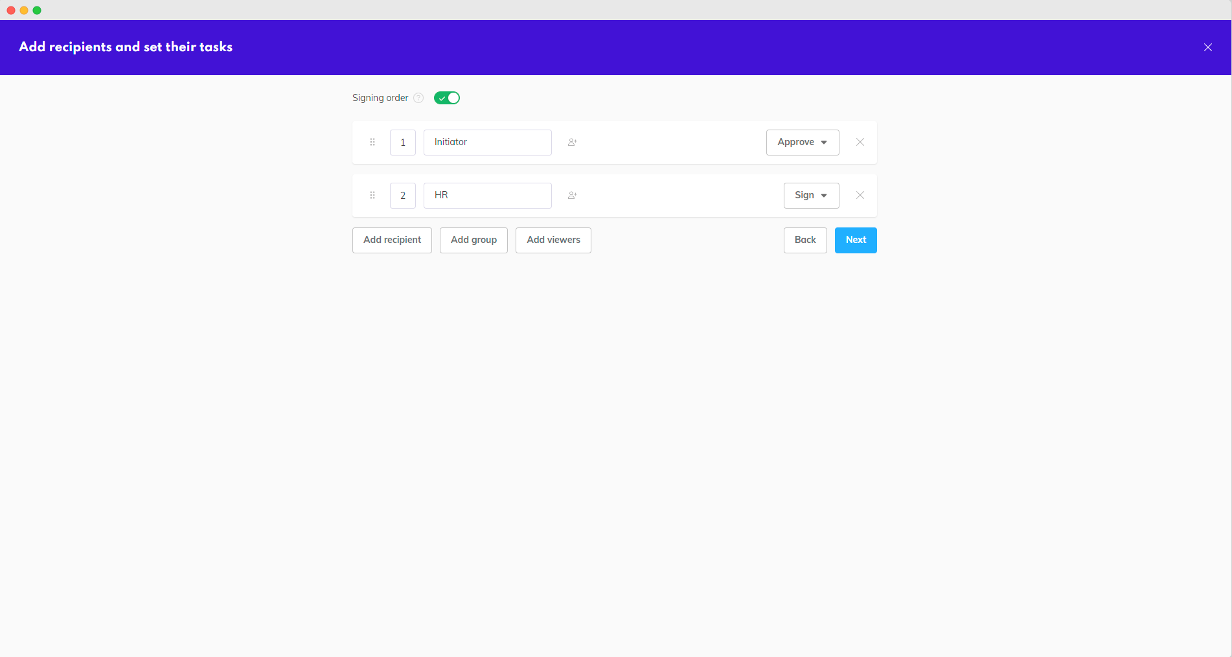Dismiss the recipients dialog
Screen dimensions: 1232x657
[1208, 47]
